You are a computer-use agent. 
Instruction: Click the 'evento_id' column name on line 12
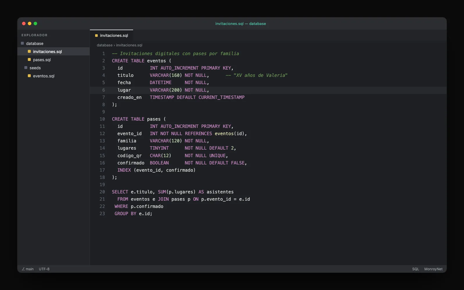pos(130,134)
